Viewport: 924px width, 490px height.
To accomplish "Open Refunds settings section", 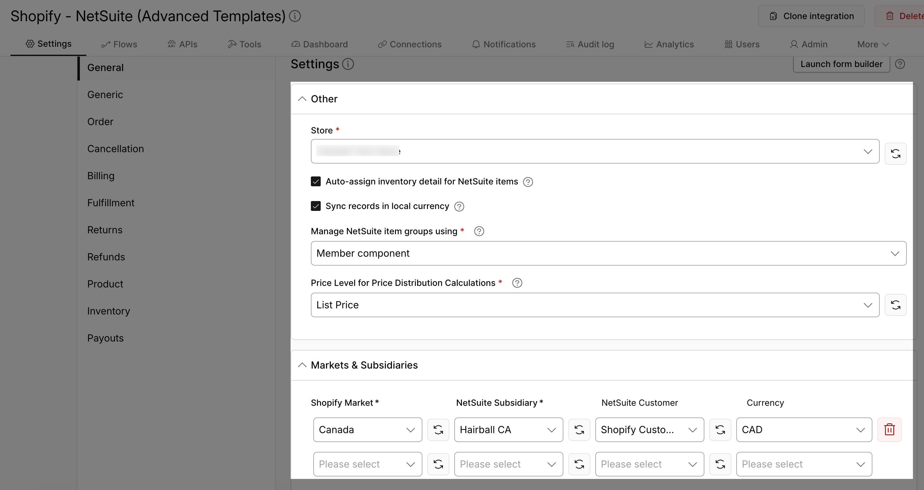I will (x=106, y=257).
